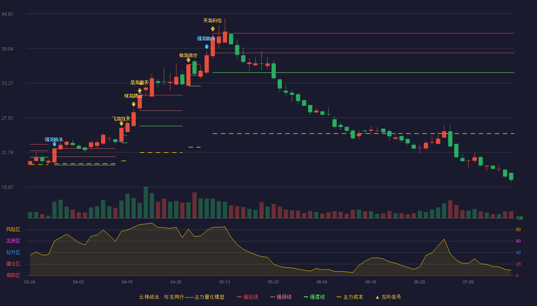Viewport: 537px width, 306px height.
Task: Click the 祥龙腾云 signal label
Action: click(133, 96)
